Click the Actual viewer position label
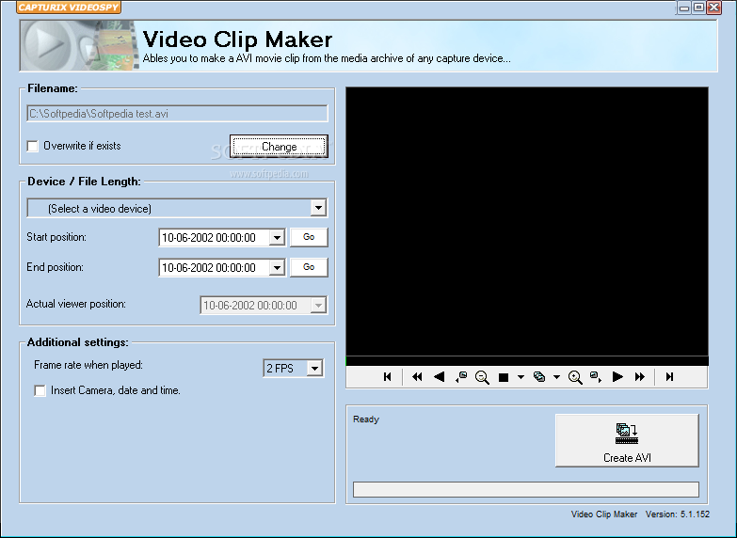 pos(76,304)
